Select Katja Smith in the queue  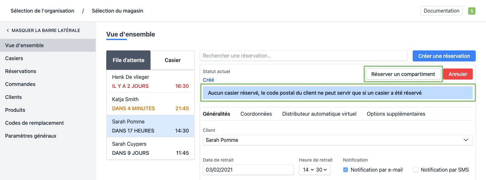[150, 104]
